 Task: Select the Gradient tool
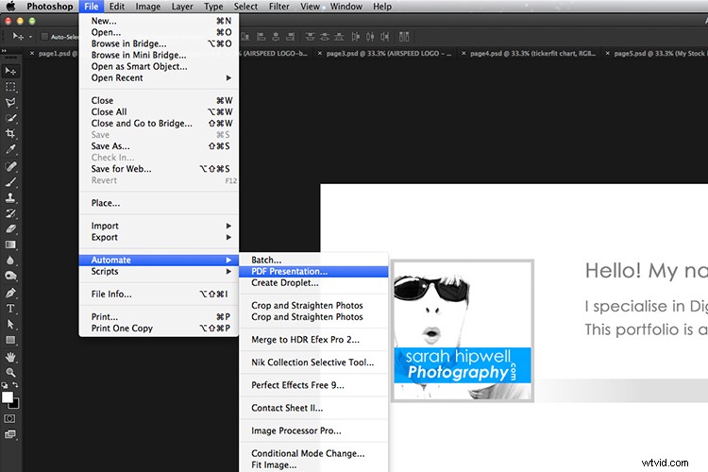point(11,244)
